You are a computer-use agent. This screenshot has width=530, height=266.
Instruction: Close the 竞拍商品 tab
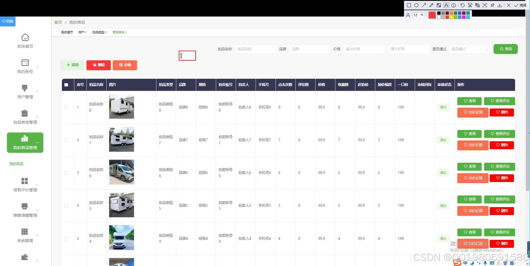pyautogui.click(x=126, y=32)
